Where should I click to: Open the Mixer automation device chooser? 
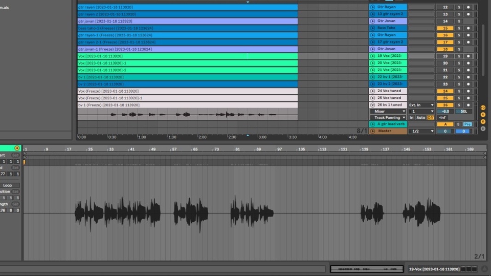click(x=388, y=111)
